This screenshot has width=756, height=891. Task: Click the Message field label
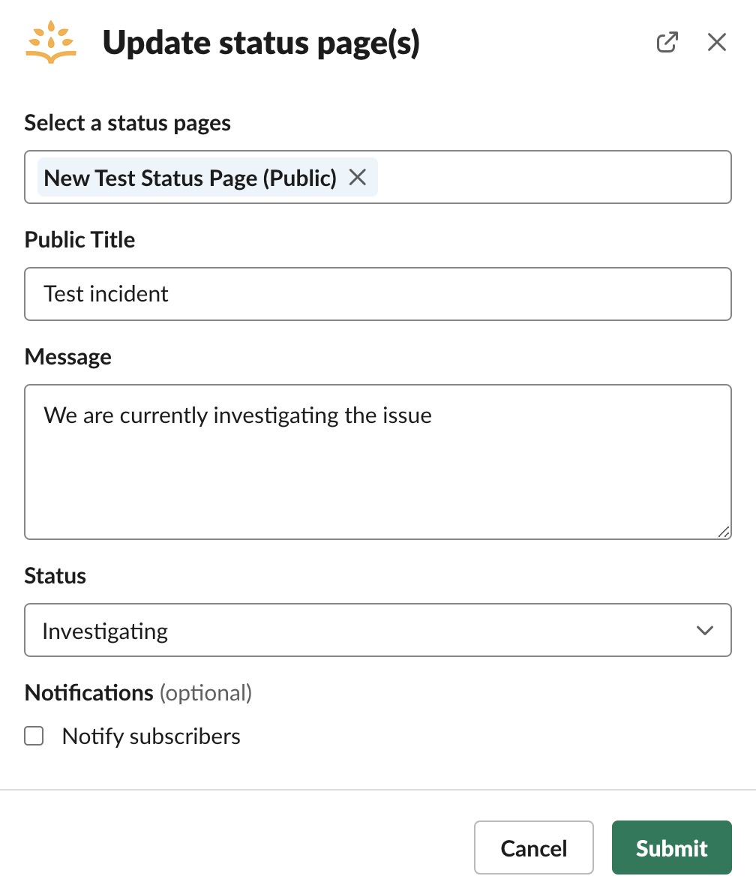tap(67, 357)
